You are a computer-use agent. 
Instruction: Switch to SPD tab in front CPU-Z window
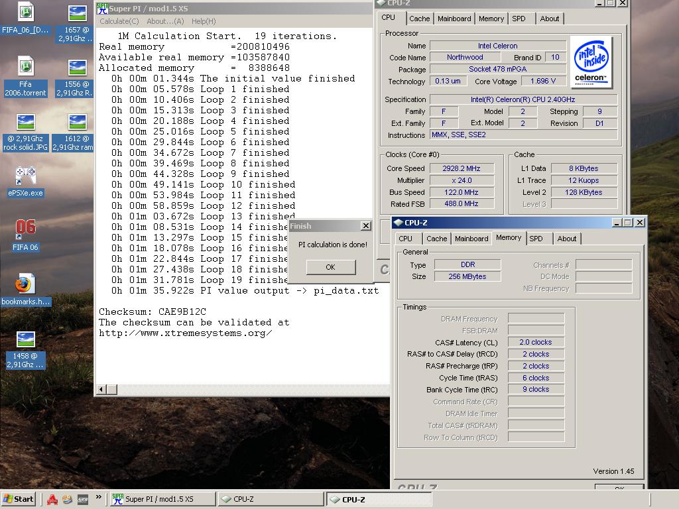coord(536,239)
